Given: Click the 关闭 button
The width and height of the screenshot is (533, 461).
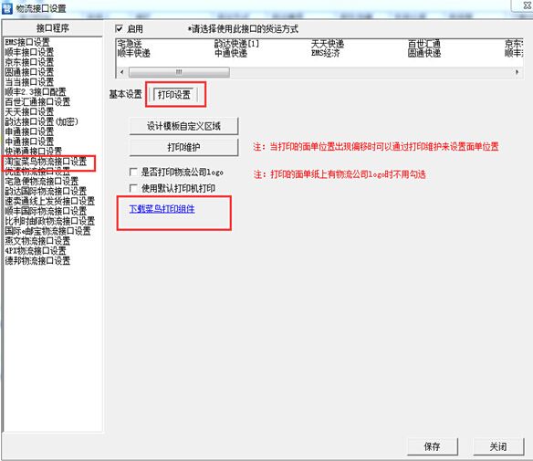Looking at the screenshot, I should [498, 446].
